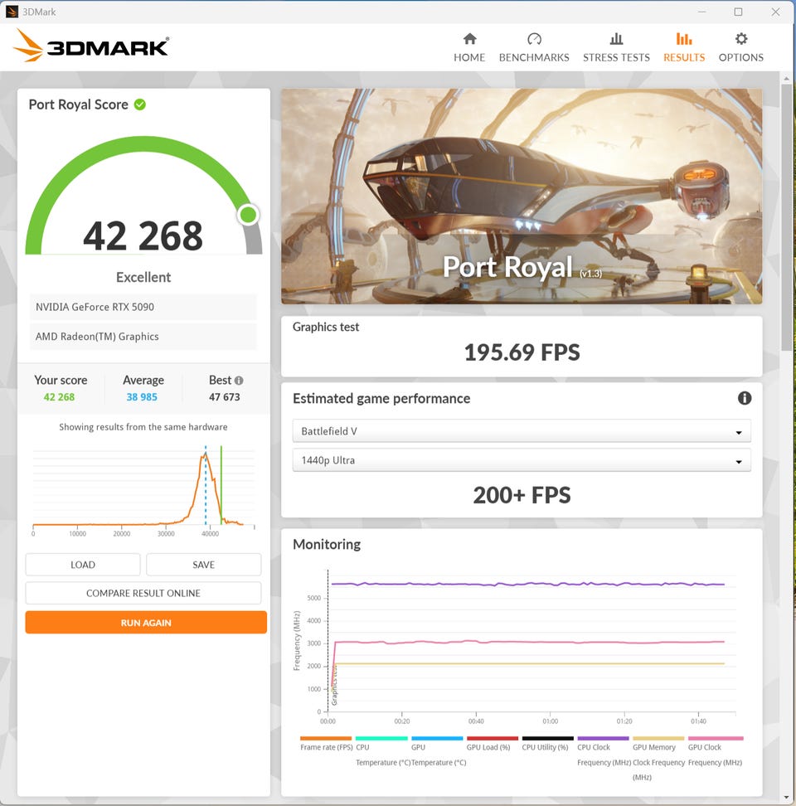Click the AMD Radeon(TM) Graphics row
The height and width of the screenshot is (806, 796).
coord(143,336)
